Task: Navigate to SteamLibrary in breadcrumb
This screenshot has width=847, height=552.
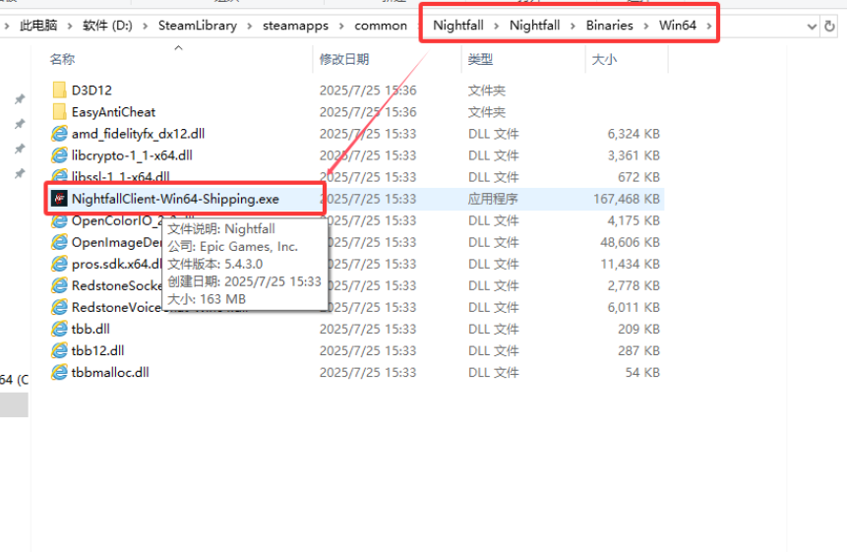Action: (x=198, y=26)
